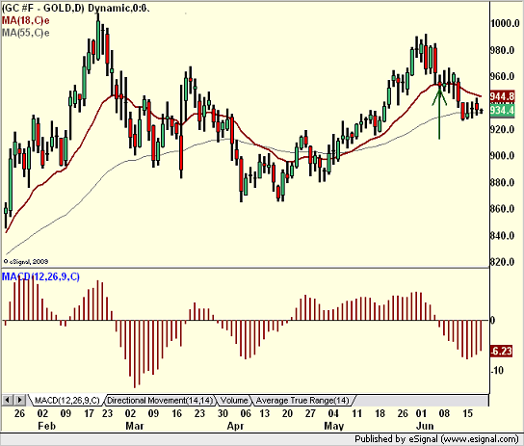
Task: Select the MA(18,C)e legend label
Action: coord(26,21)
